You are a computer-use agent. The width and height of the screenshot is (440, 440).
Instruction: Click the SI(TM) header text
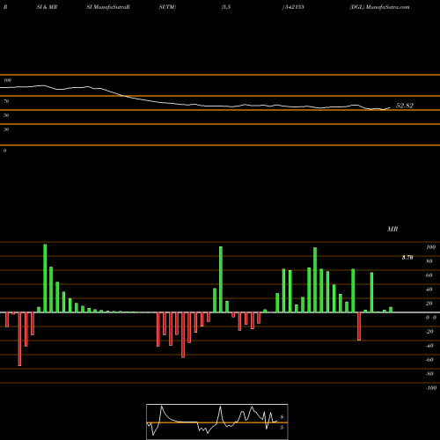tap(167, 7)
